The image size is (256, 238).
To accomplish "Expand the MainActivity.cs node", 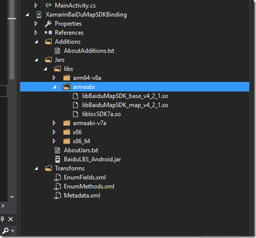I will point(36,5).
